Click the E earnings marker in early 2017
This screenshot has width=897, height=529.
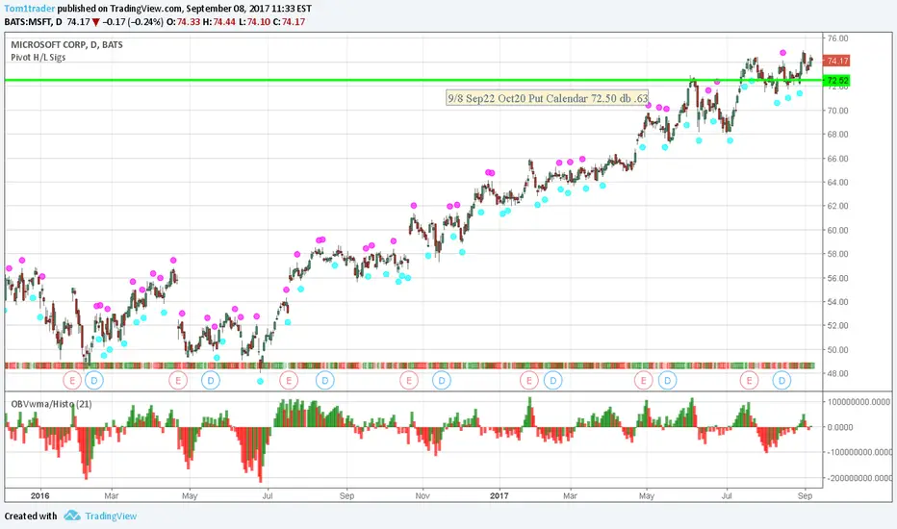pos(529,380)
